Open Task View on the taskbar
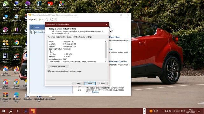 18,111
